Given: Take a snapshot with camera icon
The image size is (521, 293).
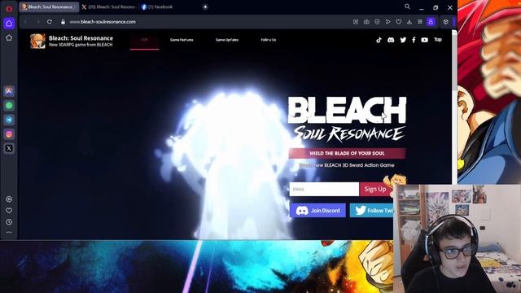Looking at the screenshot, I should click(x=366, y=22).
